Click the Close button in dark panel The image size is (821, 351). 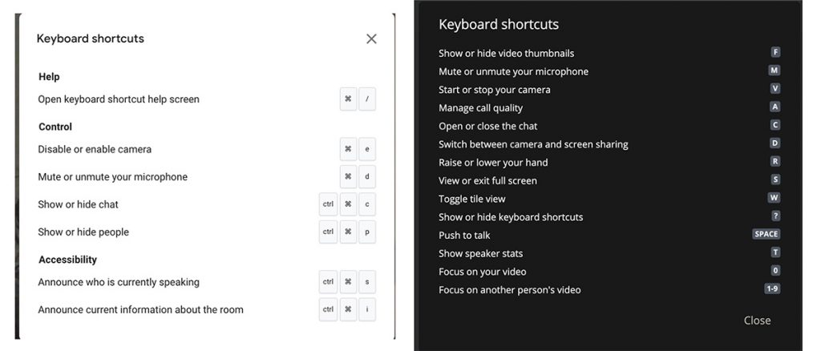point(756,321)
